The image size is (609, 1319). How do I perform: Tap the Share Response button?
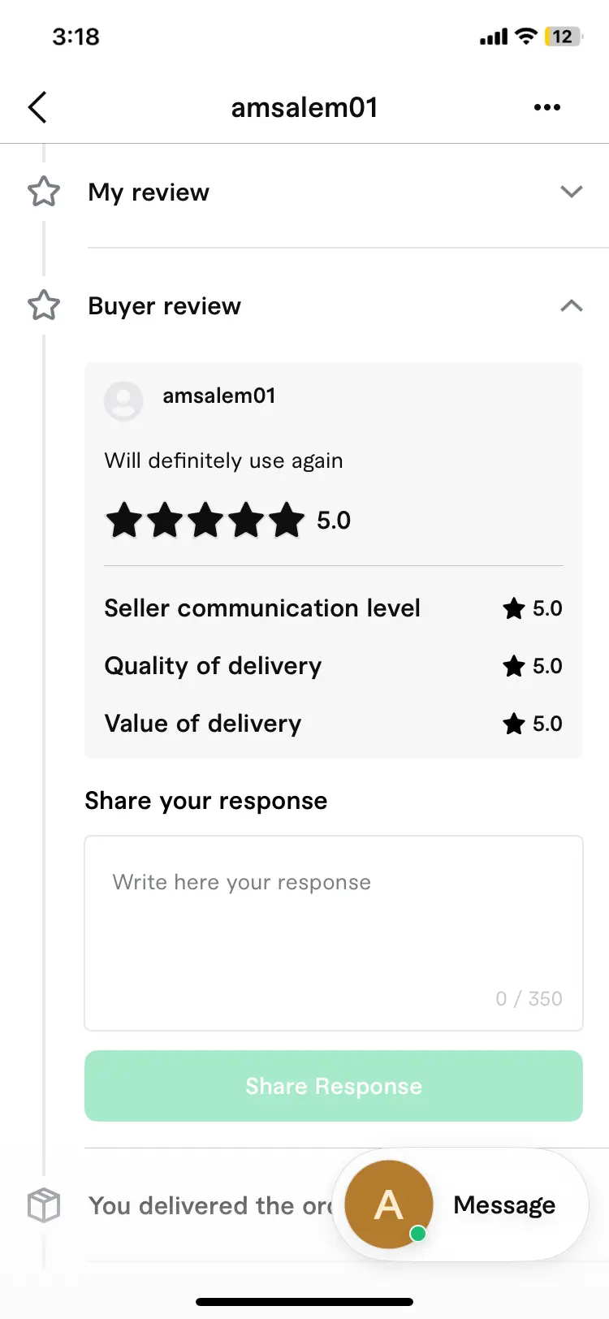pyautogui.click(x=334, y=1086)
